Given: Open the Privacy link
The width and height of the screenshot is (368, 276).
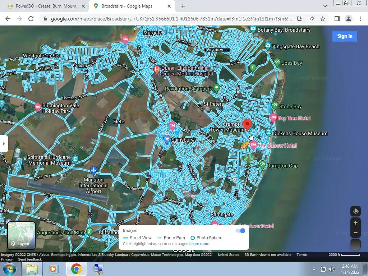Looking at the screenshot, I should click(x=7, y=259).
